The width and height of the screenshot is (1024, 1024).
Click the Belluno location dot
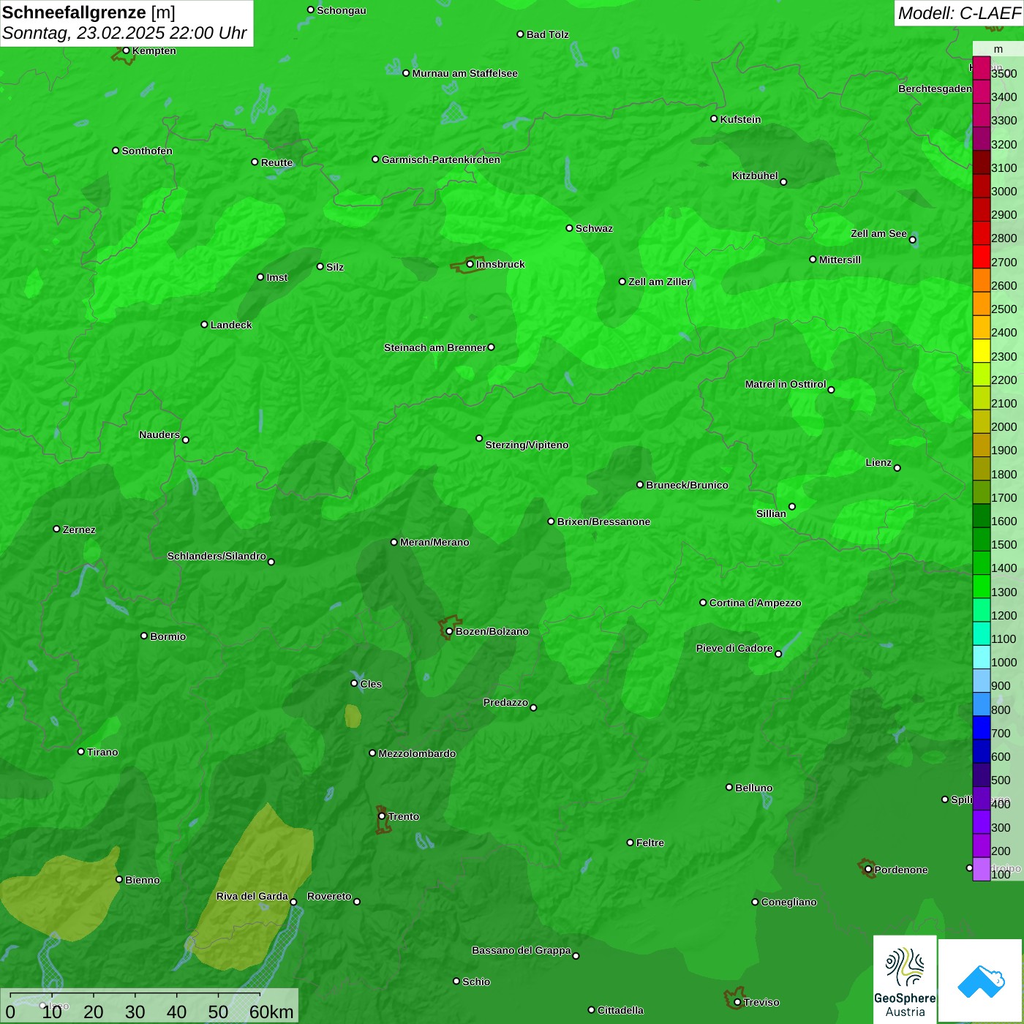tap(729, 787)
